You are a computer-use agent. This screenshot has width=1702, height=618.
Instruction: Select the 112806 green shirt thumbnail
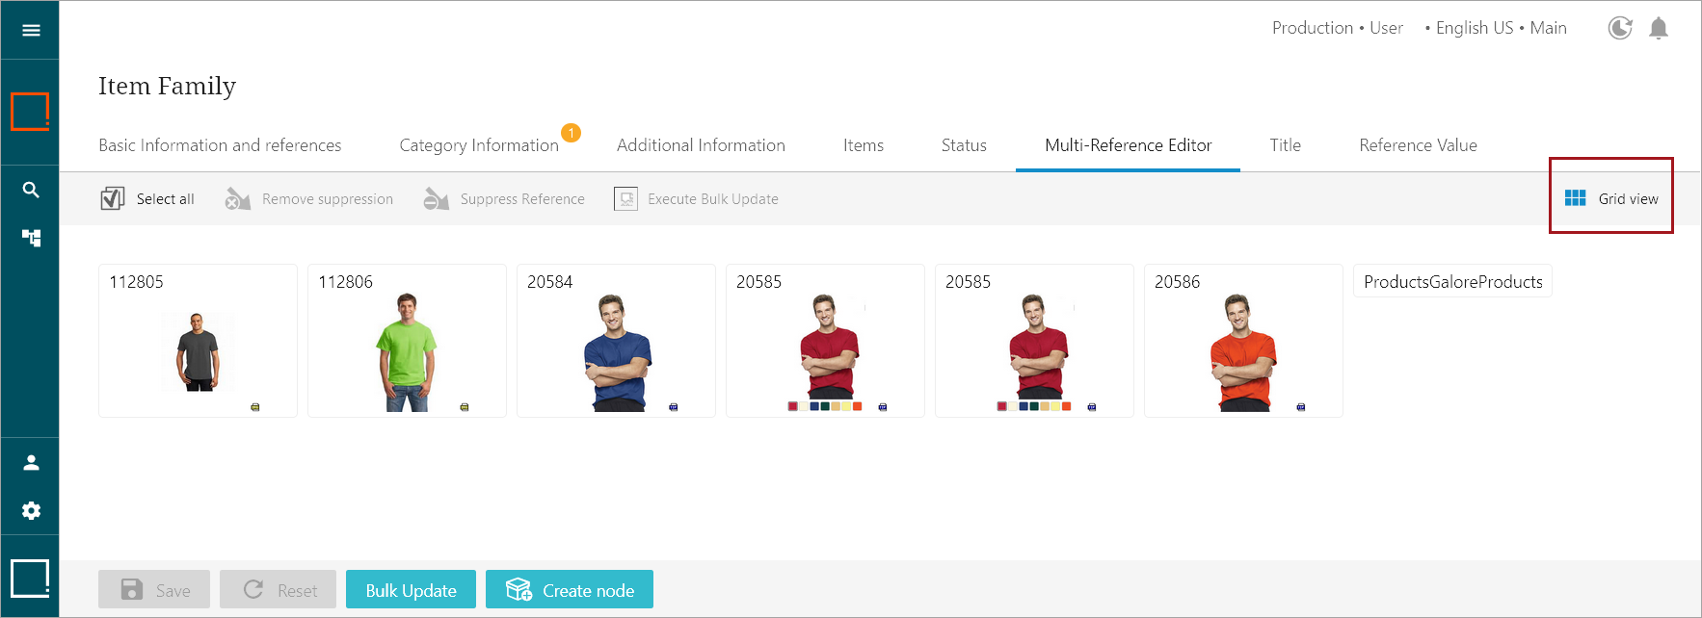[407, 341]
